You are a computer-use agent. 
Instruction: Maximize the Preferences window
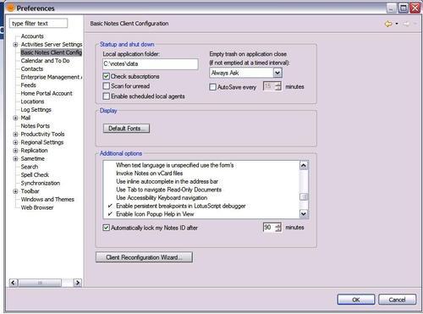[403, 8]
